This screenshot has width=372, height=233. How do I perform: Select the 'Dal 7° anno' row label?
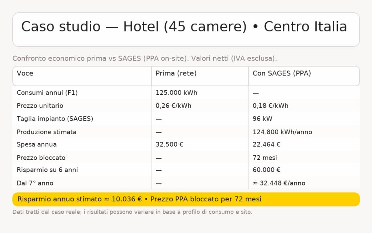[35, 183]
